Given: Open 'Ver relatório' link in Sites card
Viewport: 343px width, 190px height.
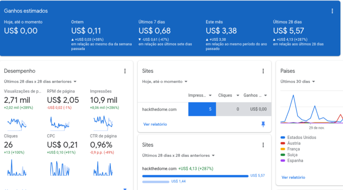Looking at the screenshot, I should (x=155, y=124).
